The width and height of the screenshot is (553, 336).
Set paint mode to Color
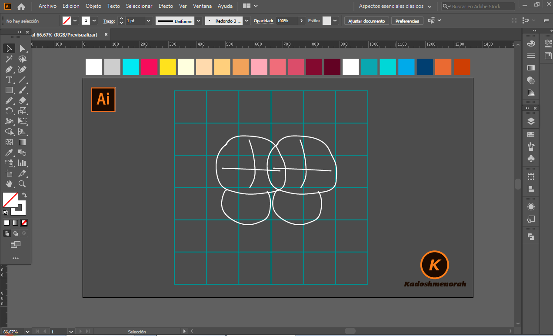point(7,223)
